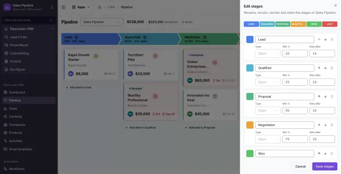The height and width of the screenshot is (174, 341).
Task: Click the Innovation Inc Deal calendar icon
Action: (x=215, y=96)
